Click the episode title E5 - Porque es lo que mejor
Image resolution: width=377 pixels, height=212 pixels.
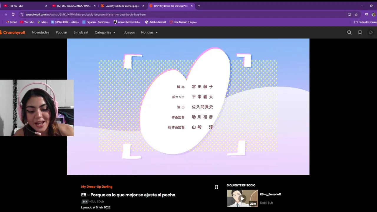[128, 195]
